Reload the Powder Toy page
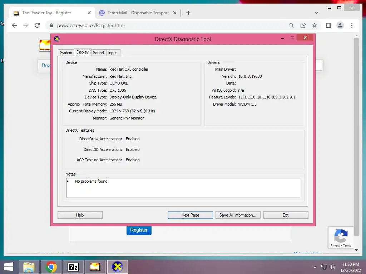The width and height of the screenshot is (366, 274). click(37, 25)
